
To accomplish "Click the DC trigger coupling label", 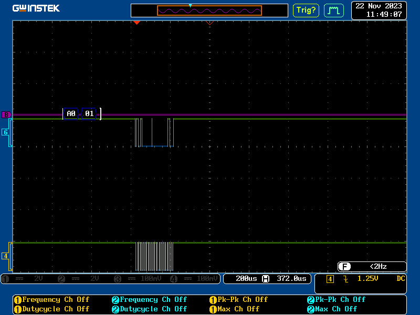I will (x=401, y=279).
